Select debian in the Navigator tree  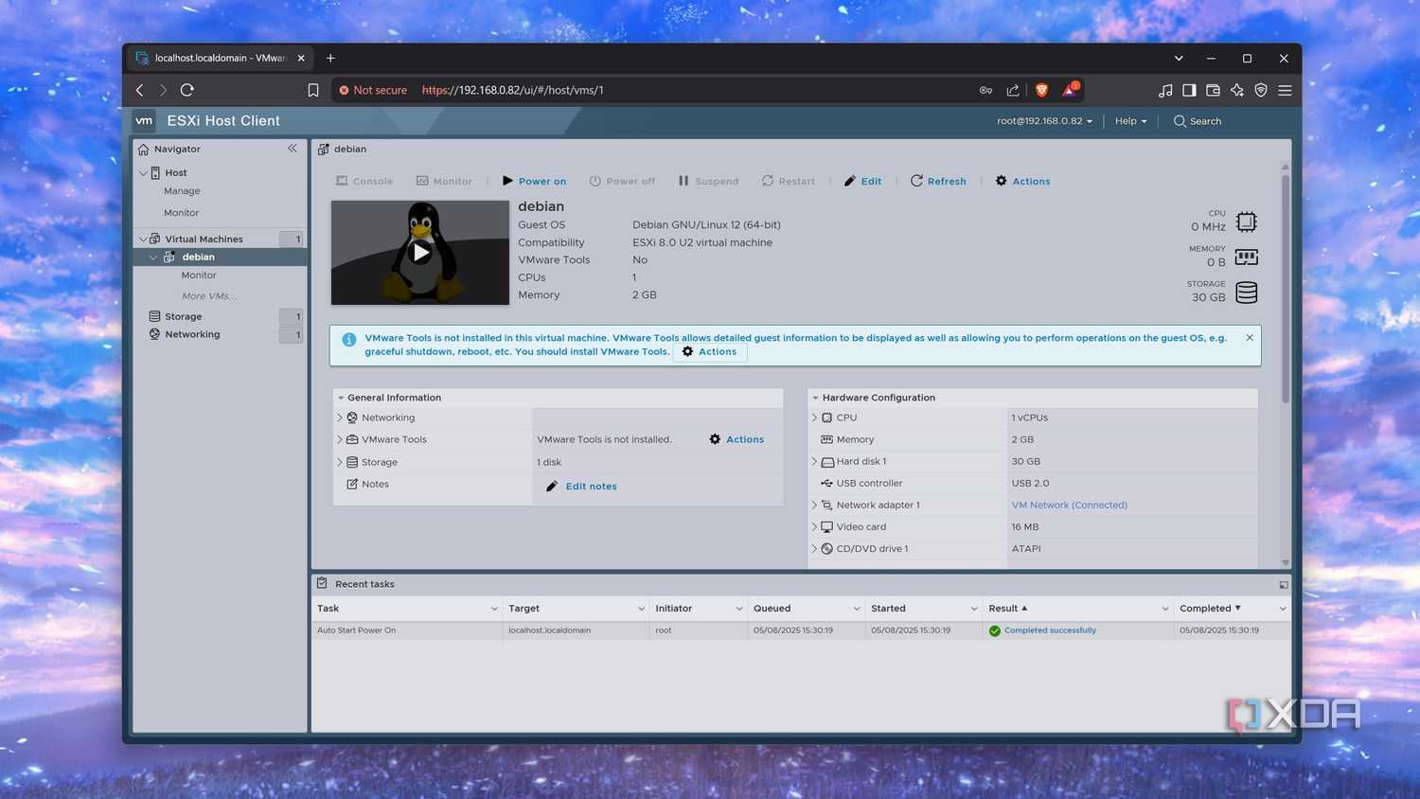point(198,257)
